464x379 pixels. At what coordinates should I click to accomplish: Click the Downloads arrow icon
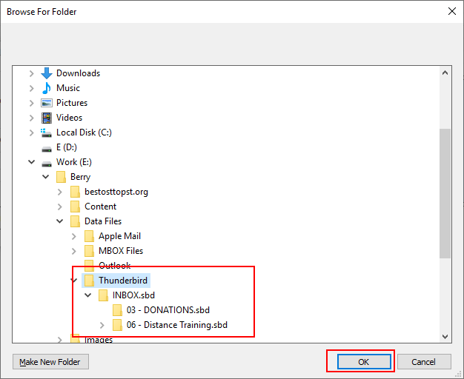click(47, 73)
